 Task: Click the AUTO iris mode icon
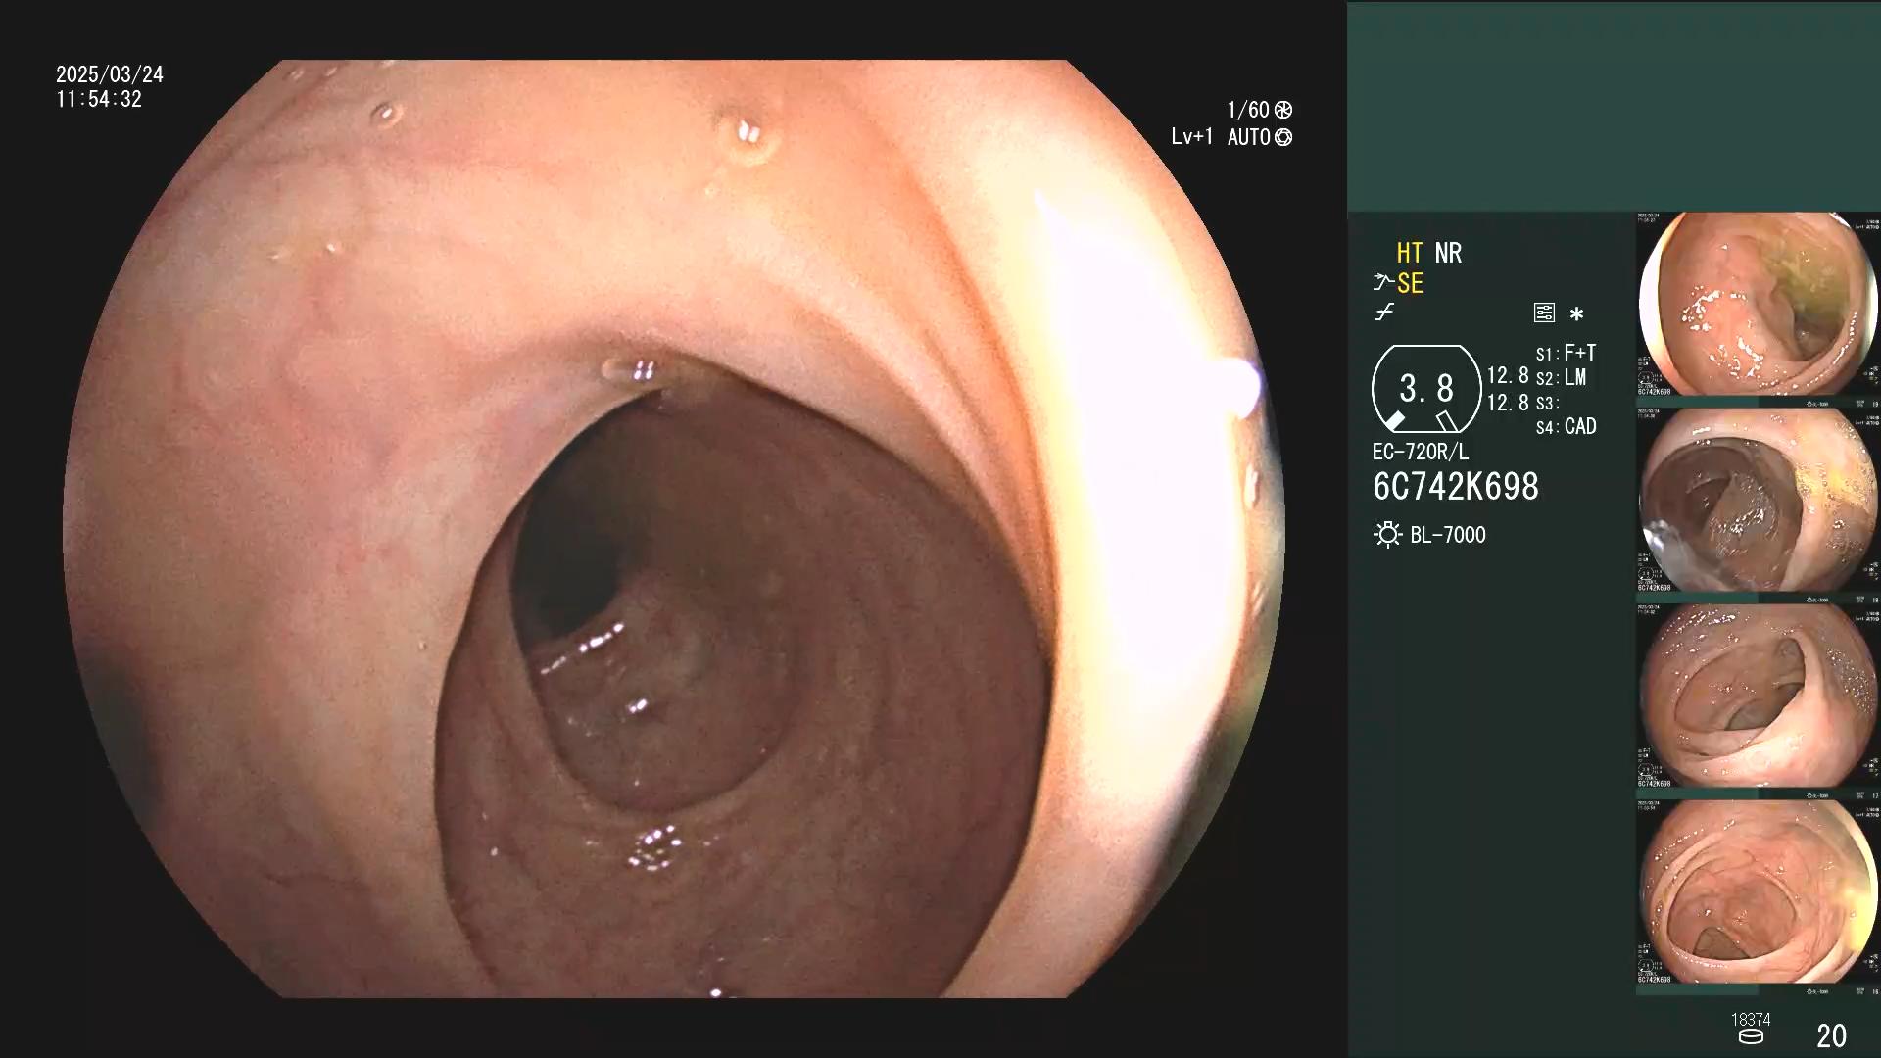[x=1283, y=137]
